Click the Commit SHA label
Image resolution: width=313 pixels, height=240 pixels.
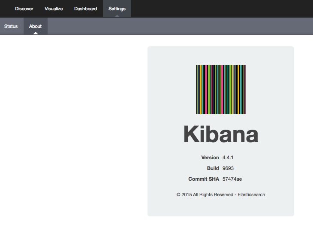point(204,179)
